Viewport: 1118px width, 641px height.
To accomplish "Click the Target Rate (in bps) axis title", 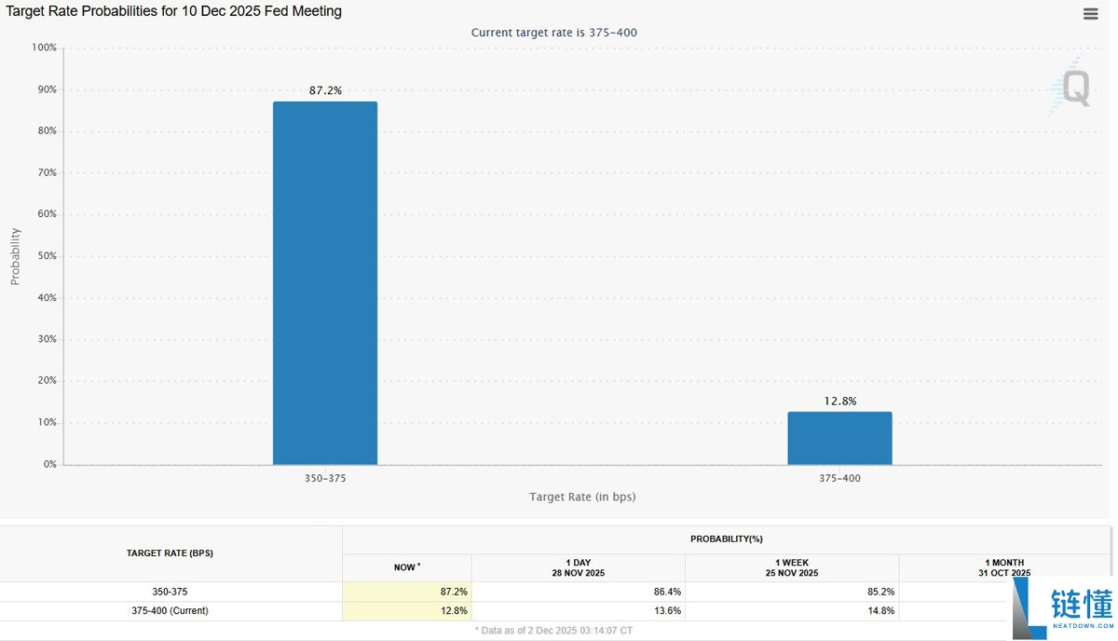I will [x=582, y=498].
